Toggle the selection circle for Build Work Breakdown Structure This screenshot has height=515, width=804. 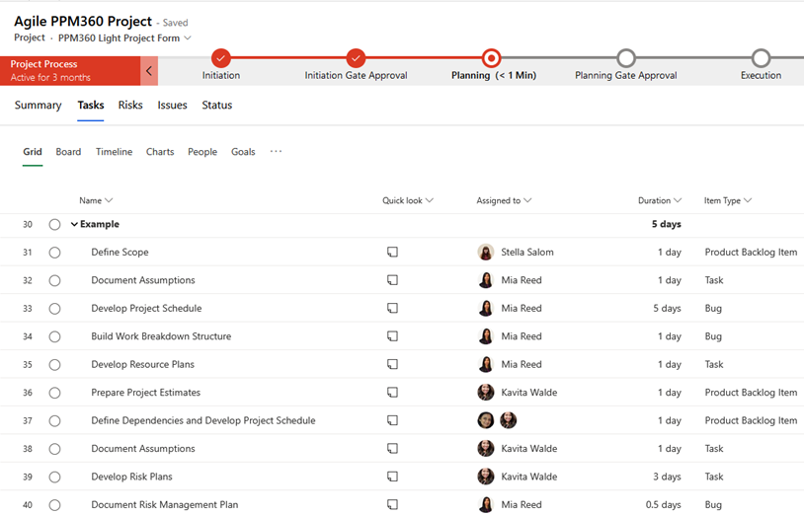(x=54, y=336)
